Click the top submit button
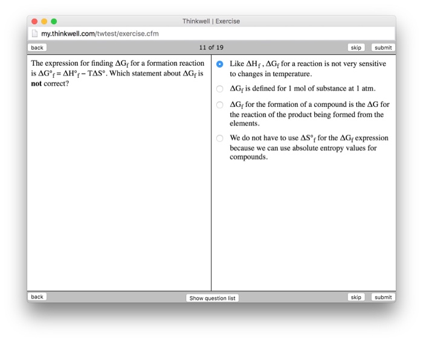The width and height of the screenshot is (423, 342). pos(383,48)
